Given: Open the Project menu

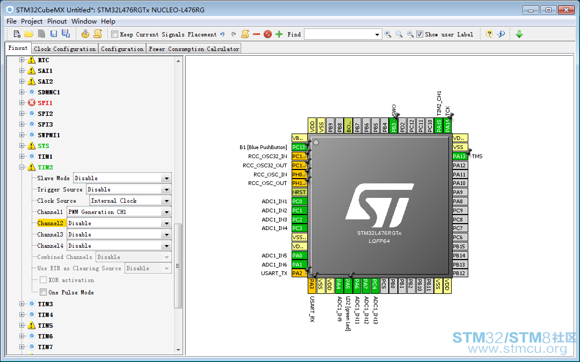Looking at the screenshot, I should (x=32, y=21).
